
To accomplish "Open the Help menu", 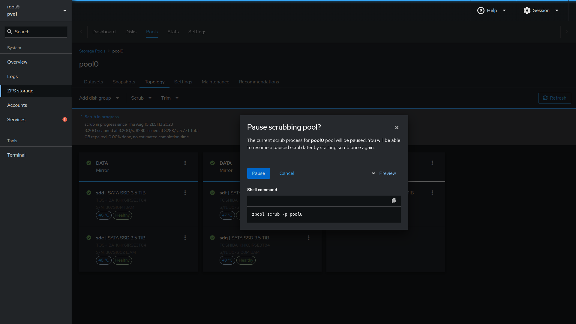I will (492, 10).
